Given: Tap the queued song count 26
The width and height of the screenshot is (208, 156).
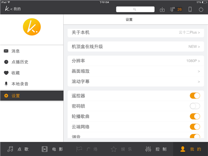Looking at the screenshot, I should point(179,10).
